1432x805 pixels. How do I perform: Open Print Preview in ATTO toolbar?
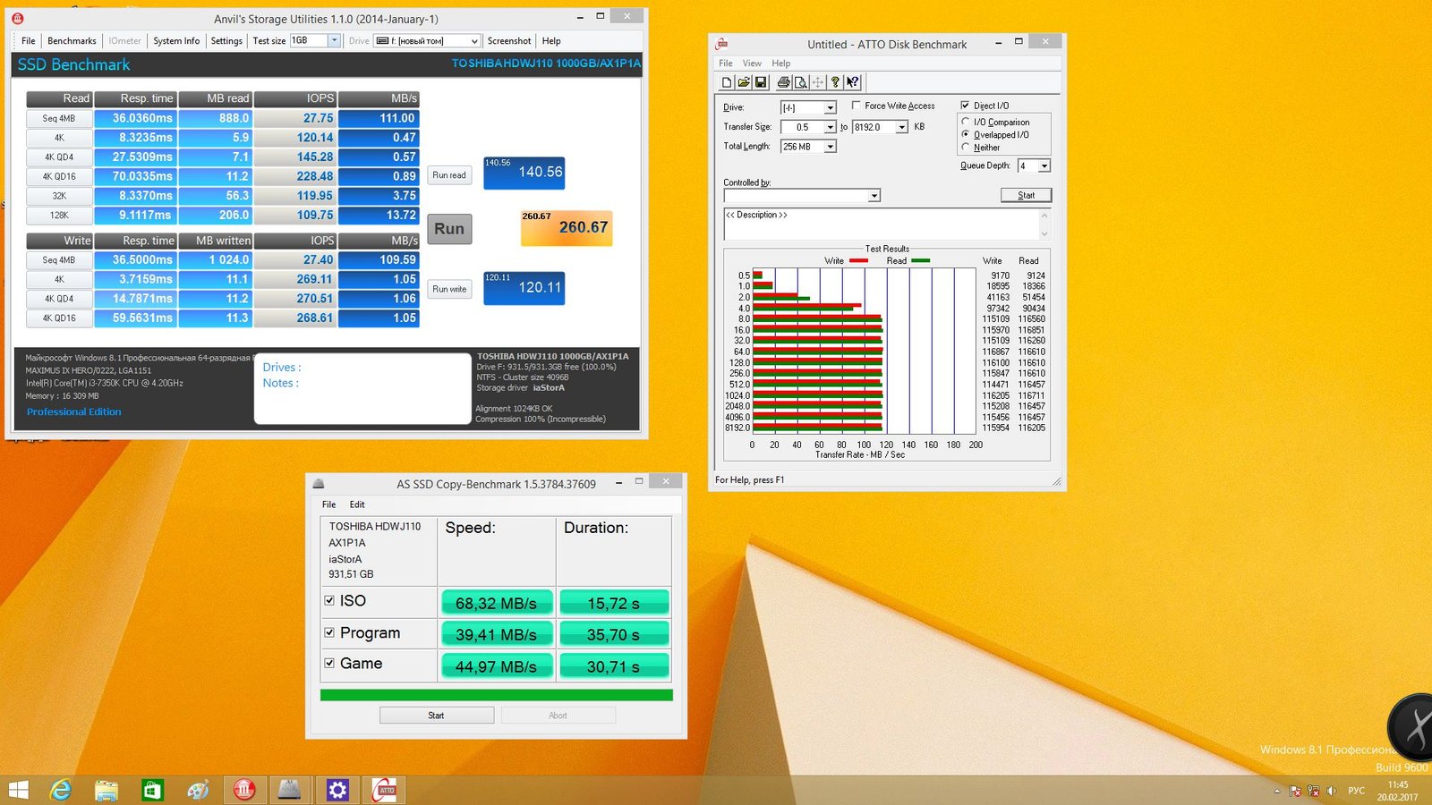pos(801,82)
